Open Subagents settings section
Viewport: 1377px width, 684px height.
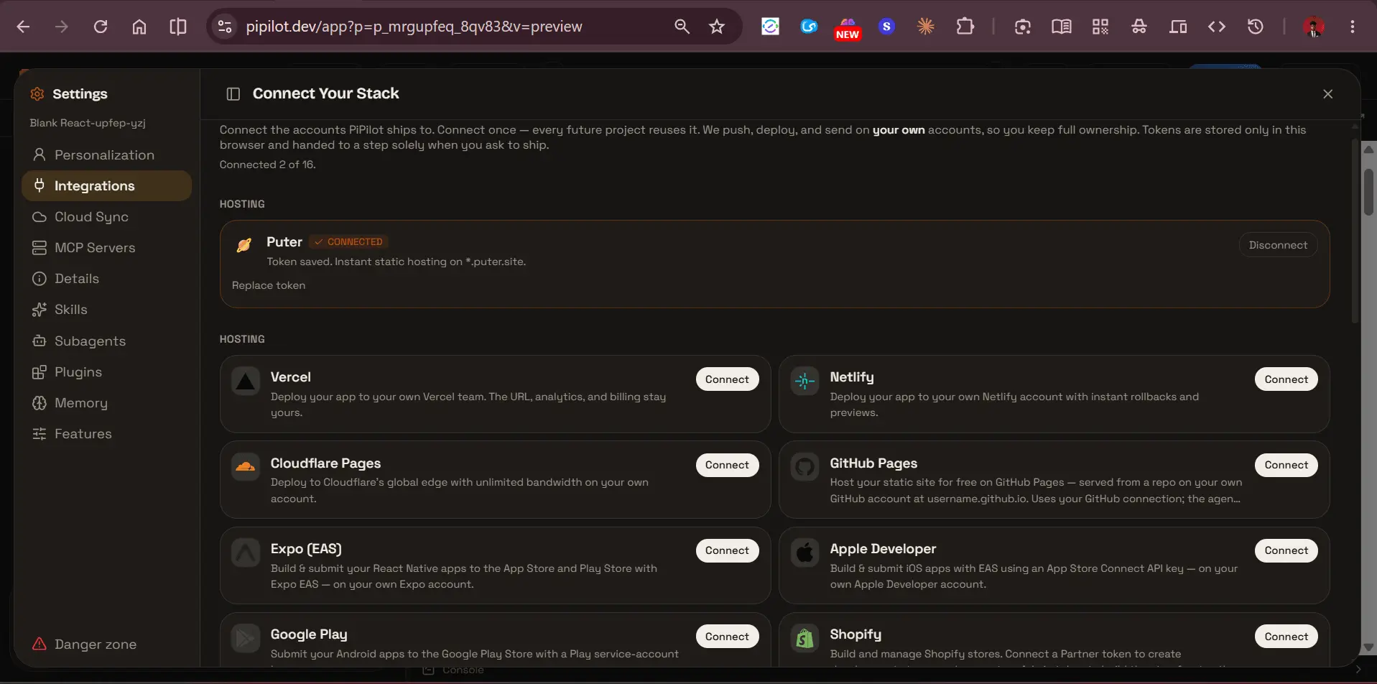[106, 341]
